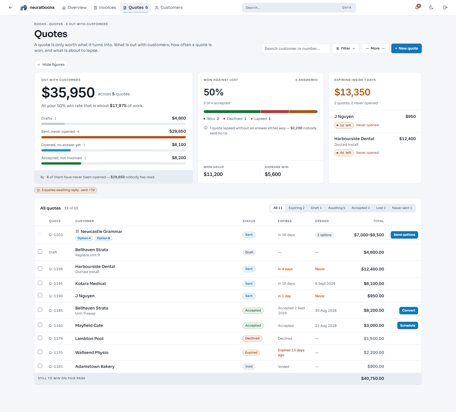The height and width of the screenshot is (412, 456).
Task: Click Schedule for Mayfield Cafe
Action: pyautogui.click(x=408, y=326)
